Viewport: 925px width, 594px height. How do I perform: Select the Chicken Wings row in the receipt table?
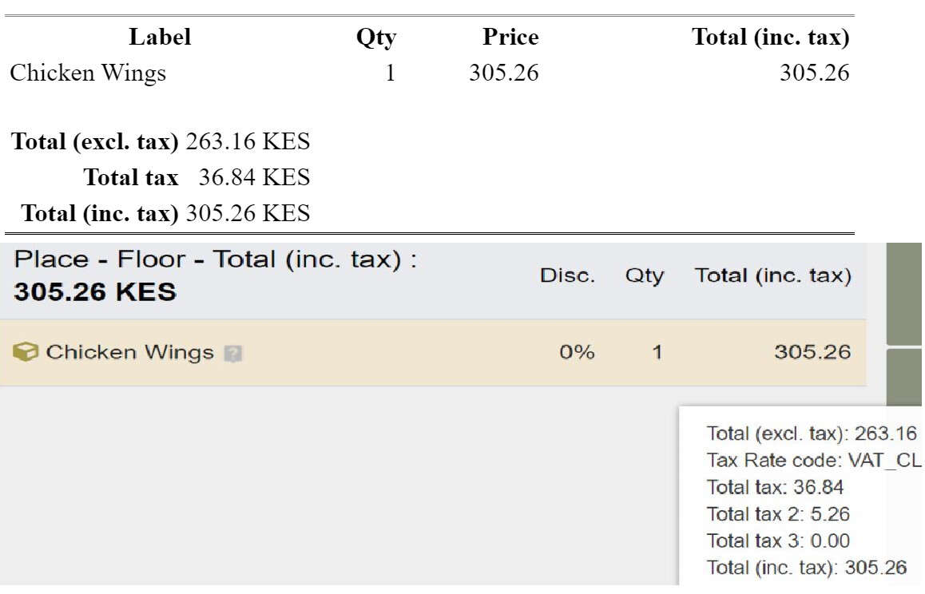point(88,73)
